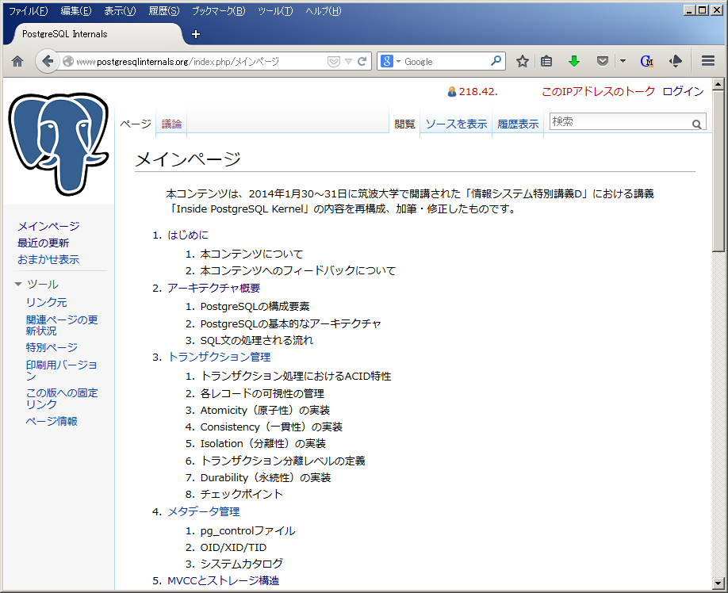Open the 218.42. IP user page link
The height and width of the screenshot is (593, 728).
click(478, 92)
